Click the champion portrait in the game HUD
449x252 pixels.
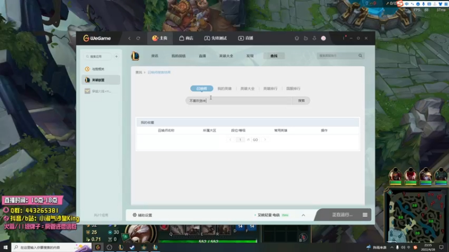pos(141,233)
